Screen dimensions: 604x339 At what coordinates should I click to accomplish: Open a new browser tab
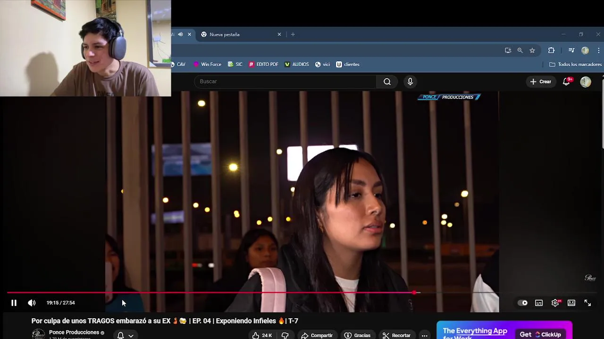pos(293,34)
